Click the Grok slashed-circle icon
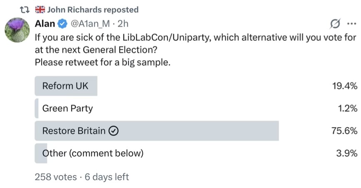361x188 pixels. pyautogui.click(x=334, y=24)
